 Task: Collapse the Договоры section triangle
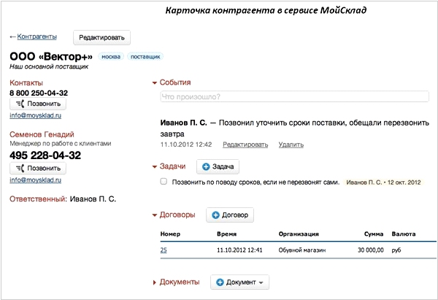155,215
